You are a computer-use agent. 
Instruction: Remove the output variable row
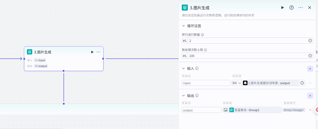click(x=310, y=110)
